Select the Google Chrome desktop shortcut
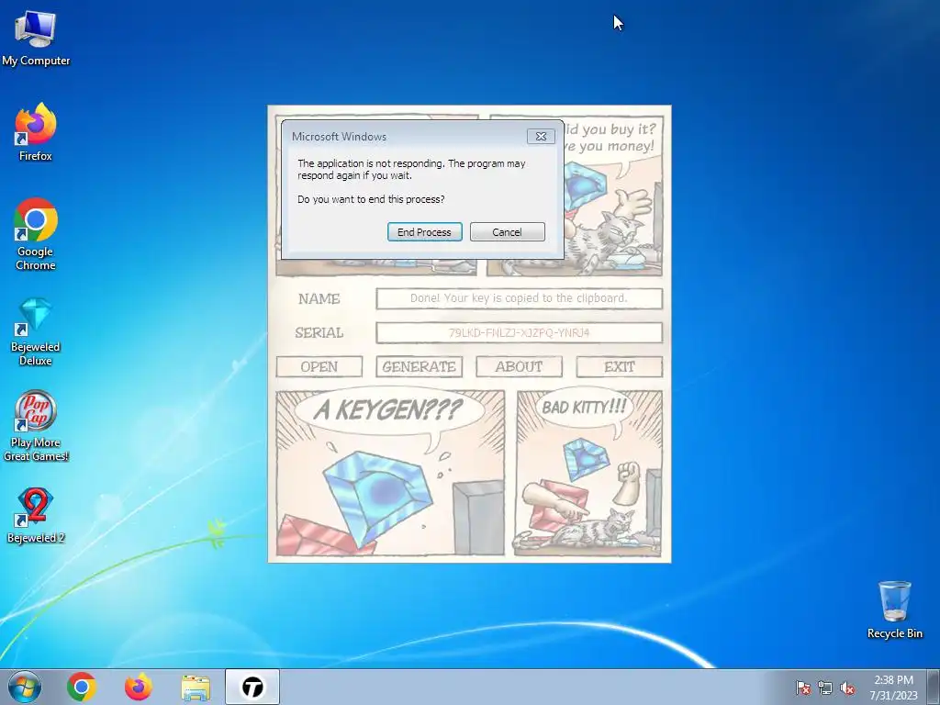This screenshot has height=705, width=940. (36, 234)
